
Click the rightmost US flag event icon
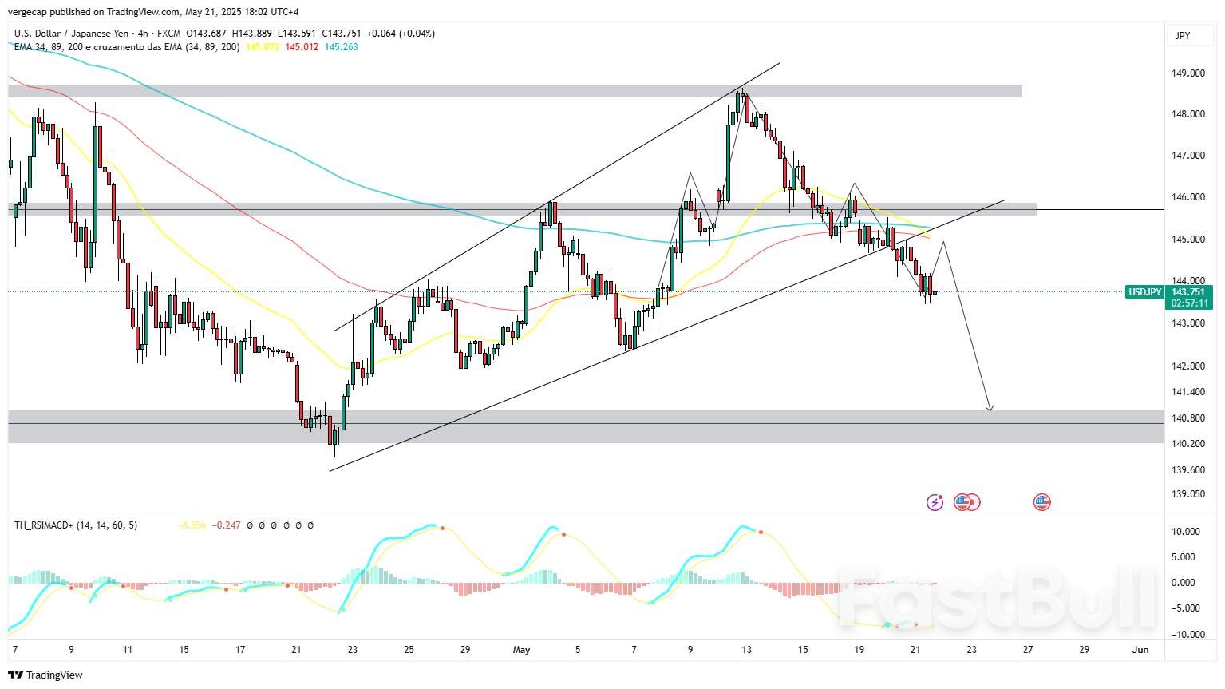click(x=1041, y=501)
